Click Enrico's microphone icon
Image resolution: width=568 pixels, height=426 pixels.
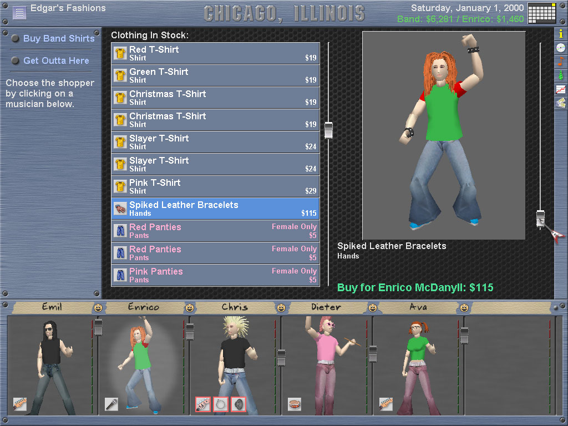(x=111, y=404)
